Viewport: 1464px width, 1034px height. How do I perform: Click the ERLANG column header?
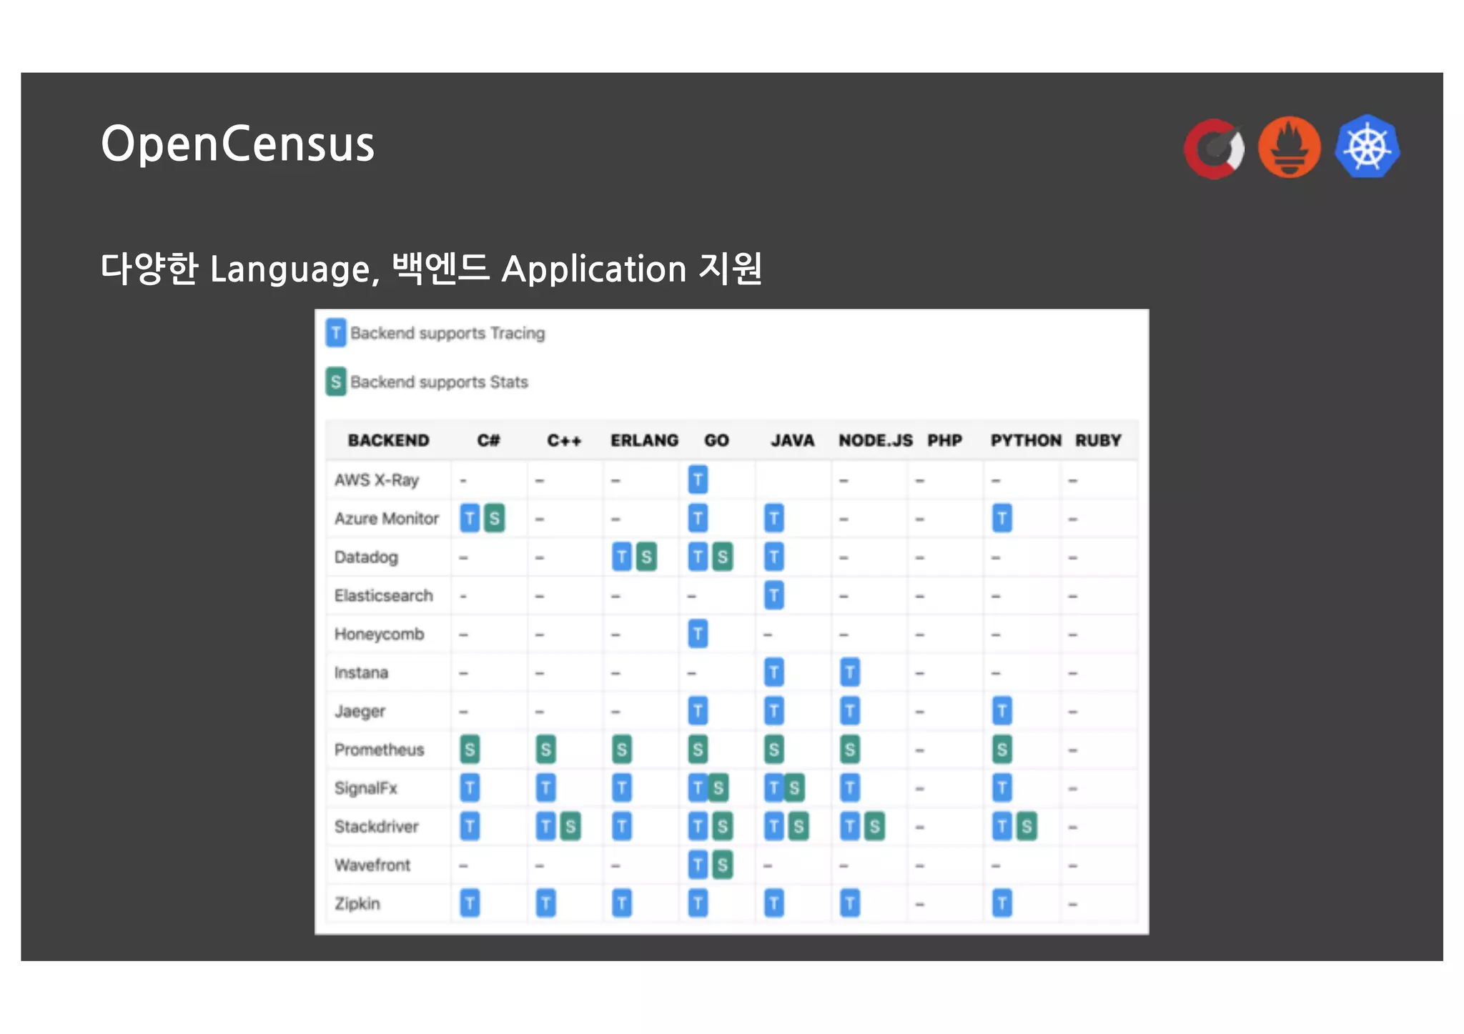644,440
